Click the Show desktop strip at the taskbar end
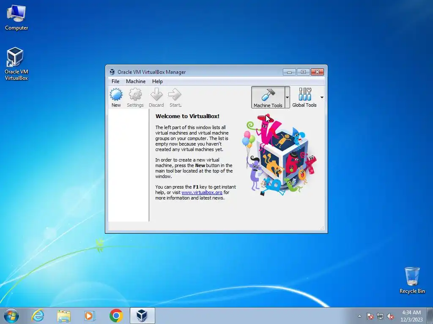The width and height of the screenshot is (433, 324). coord(430,316)
